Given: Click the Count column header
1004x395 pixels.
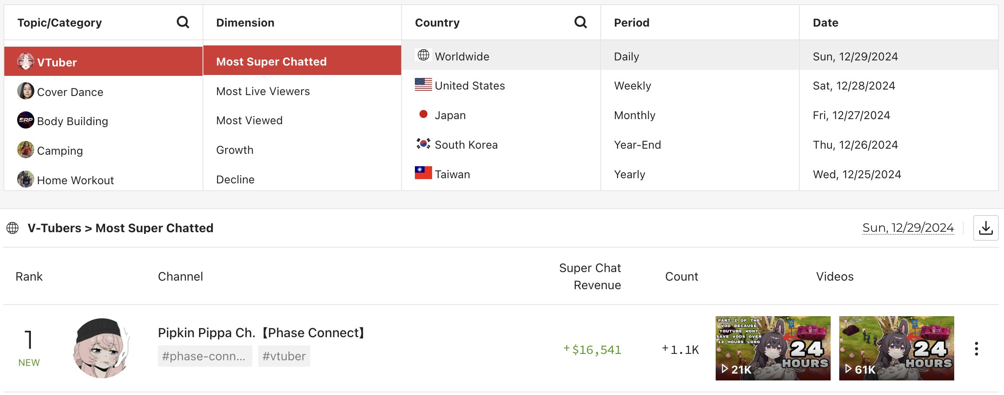Looking at the screenshot, I should point(681,276).
